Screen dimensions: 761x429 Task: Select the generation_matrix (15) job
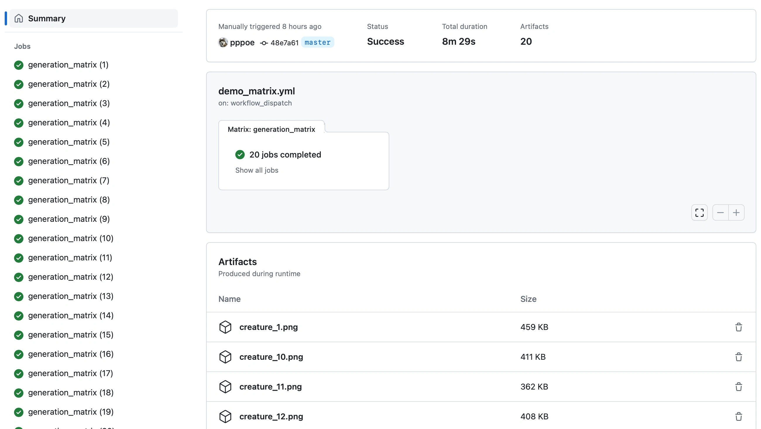coord(71,335)
